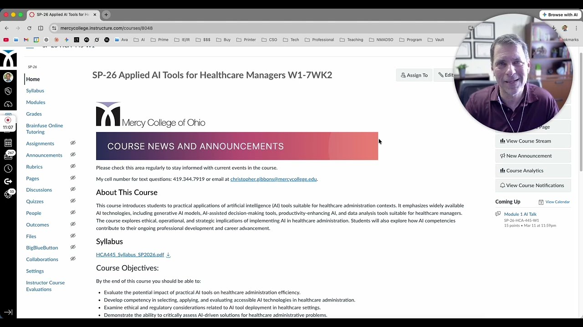The image size is (583, 327).
Task: Open the NMADSO bookmarks folder
Action: 381,40
